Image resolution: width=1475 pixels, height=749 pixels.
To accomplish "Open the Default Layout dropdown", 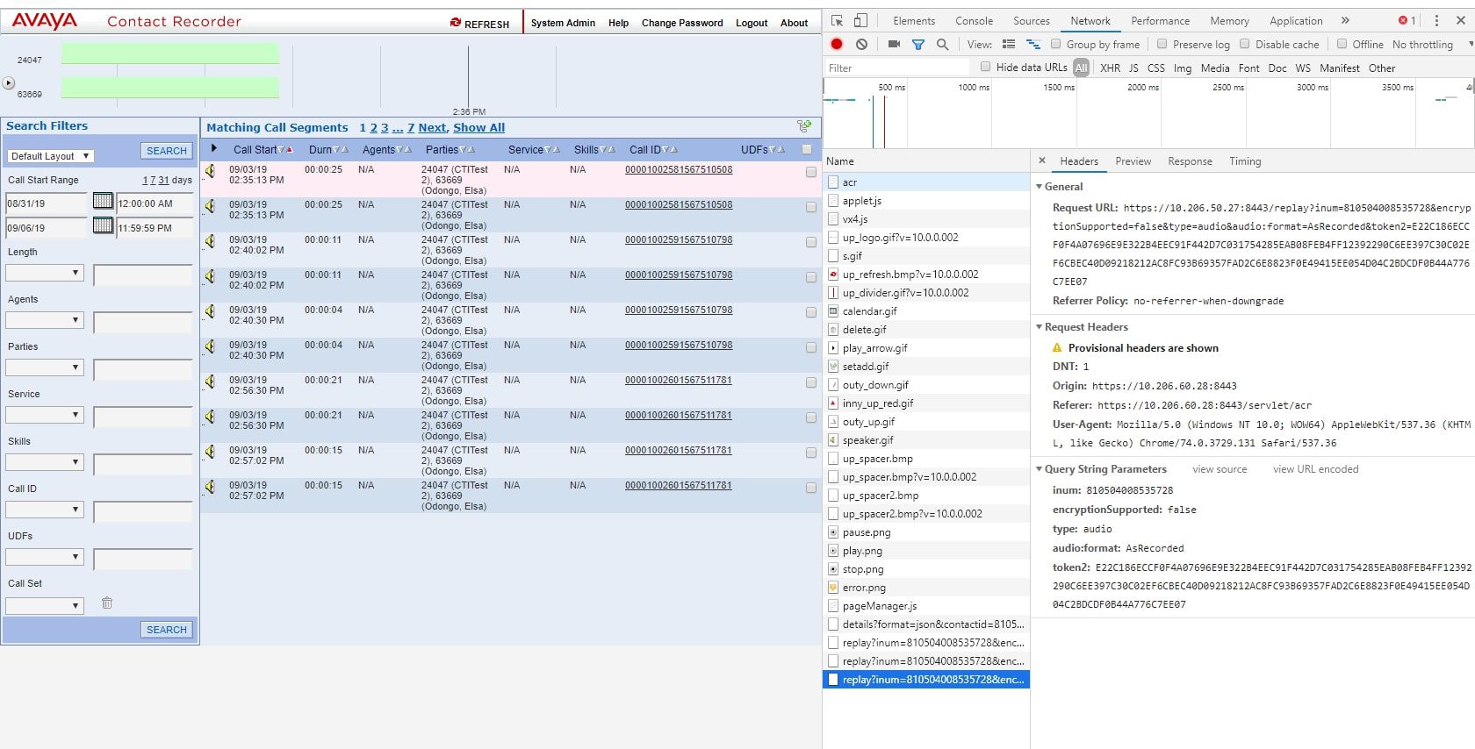I will tap(51, 156).
